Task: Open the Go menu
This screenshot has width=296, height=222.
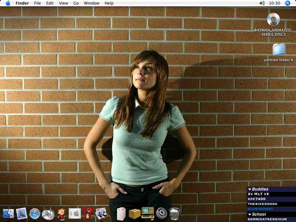Action: pyautogui.click(x=76, y=3)
